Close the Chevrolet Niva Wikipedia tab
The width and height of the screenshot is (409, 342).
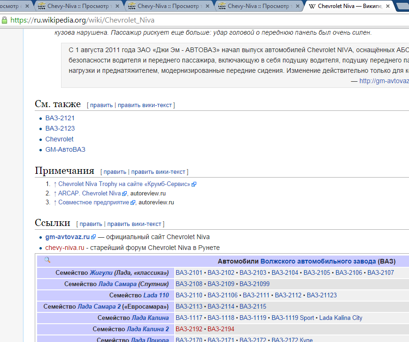click(x=388, y=6)
